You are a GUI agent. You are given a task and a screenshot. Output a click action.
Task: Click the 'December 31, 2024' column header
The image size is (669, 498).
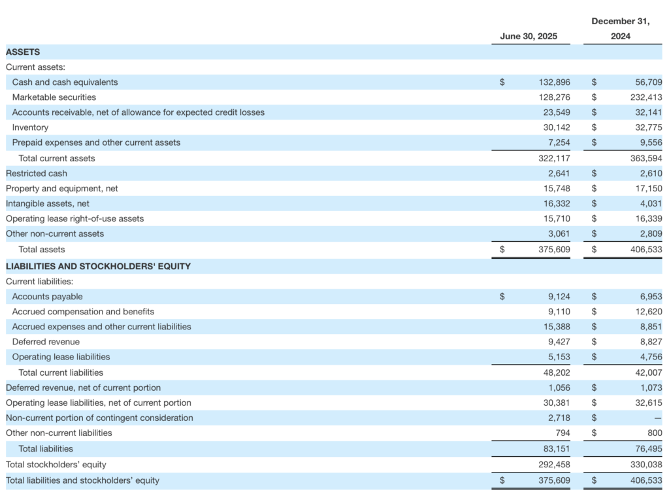pyautogui.click(x=621, y=29)
